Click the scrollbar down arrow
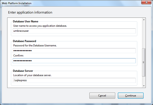 144,86
